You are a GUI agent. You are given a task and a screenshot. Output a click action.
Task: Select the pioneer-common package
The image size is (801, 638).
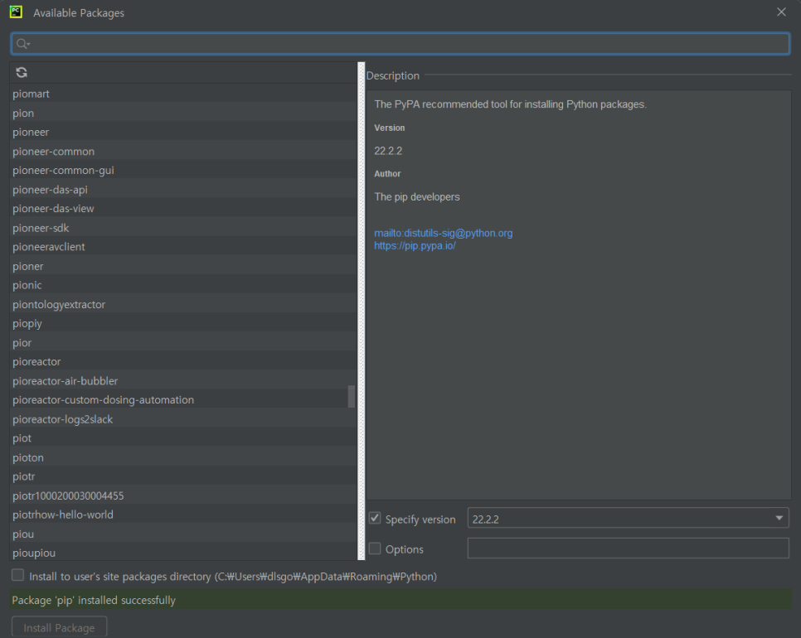tap(183, 152)
